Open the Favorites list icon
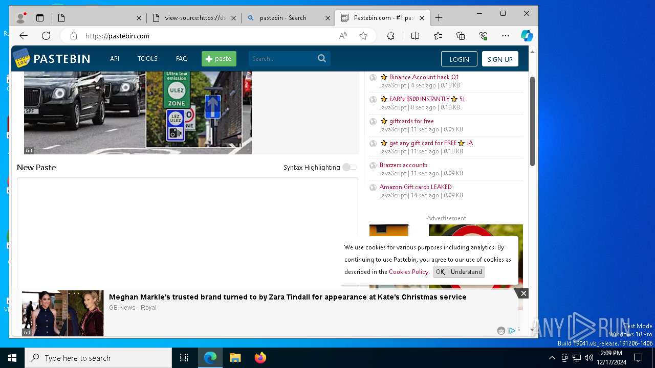Viewport: 655px width, 368px height. click(x=438, y=36)
